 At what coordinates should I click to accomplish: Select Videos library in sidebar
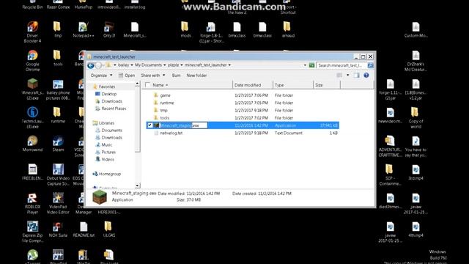click(104, 160)
